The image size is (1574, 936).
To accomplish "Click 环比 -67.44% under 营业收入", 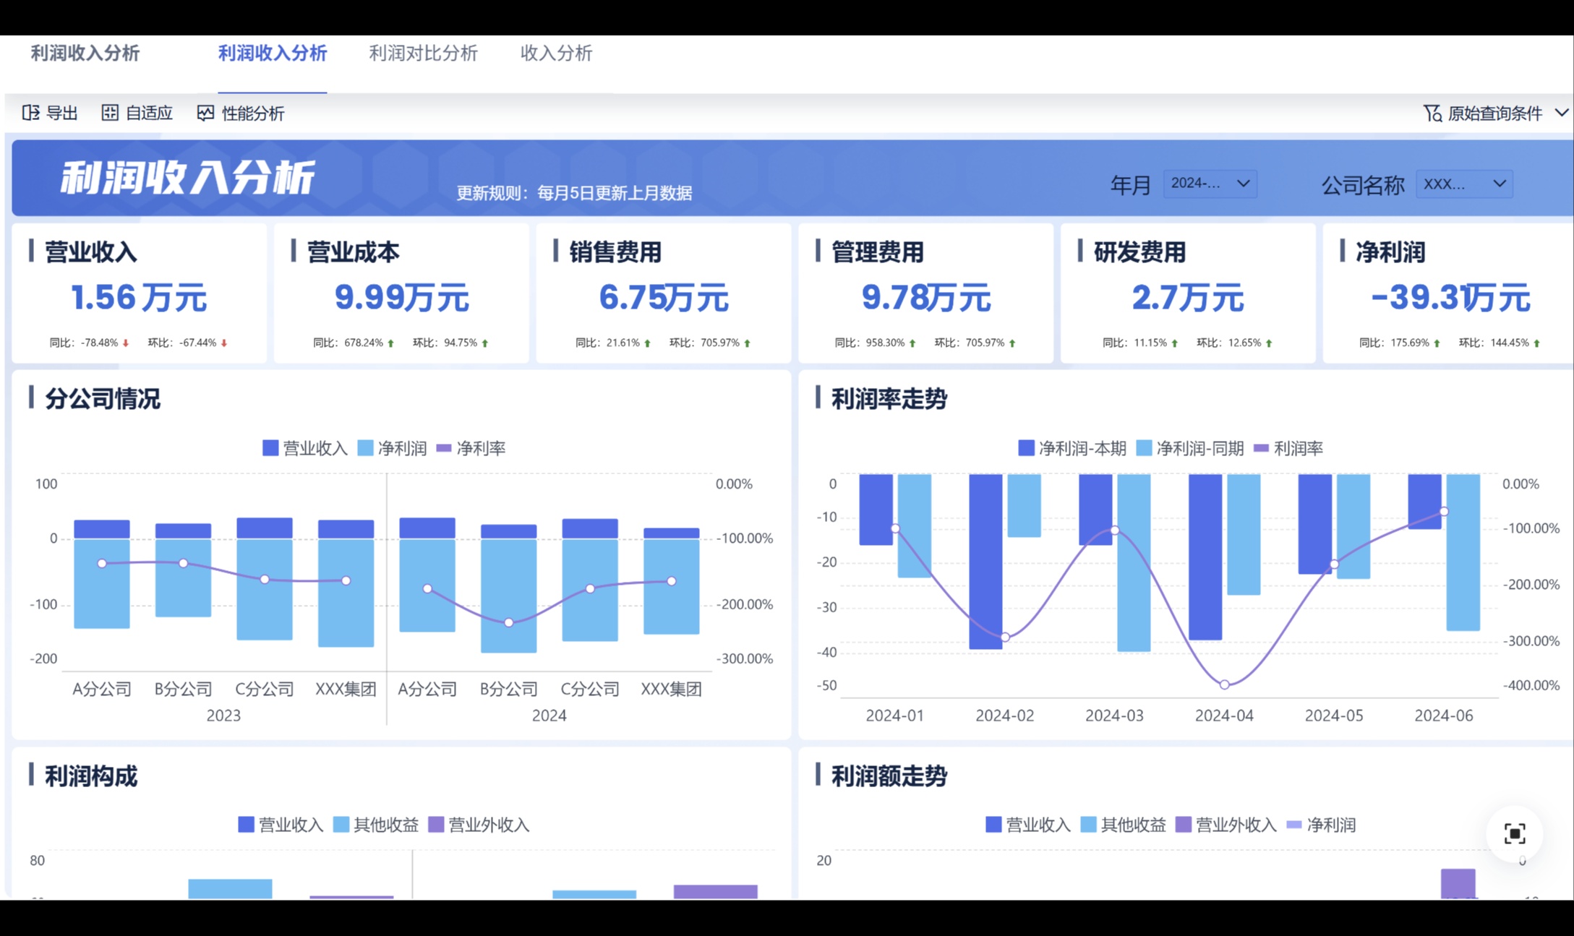I will tap(188, 343).
